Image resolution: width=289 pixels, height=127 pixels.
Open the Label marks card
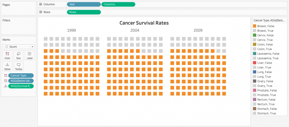29,55
